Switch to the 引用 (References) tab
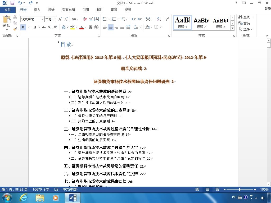This screenshot has height=203, width=271. click(85, 10)
